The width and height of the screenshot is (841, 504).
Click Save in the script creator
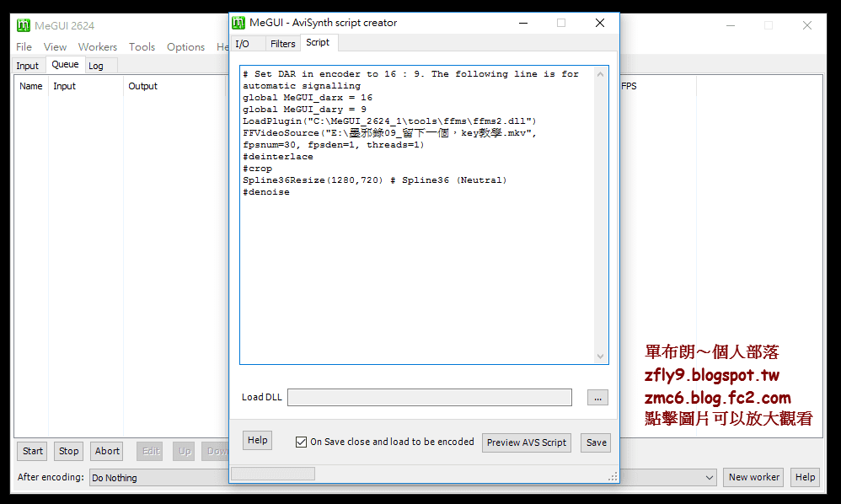point(596,442)
